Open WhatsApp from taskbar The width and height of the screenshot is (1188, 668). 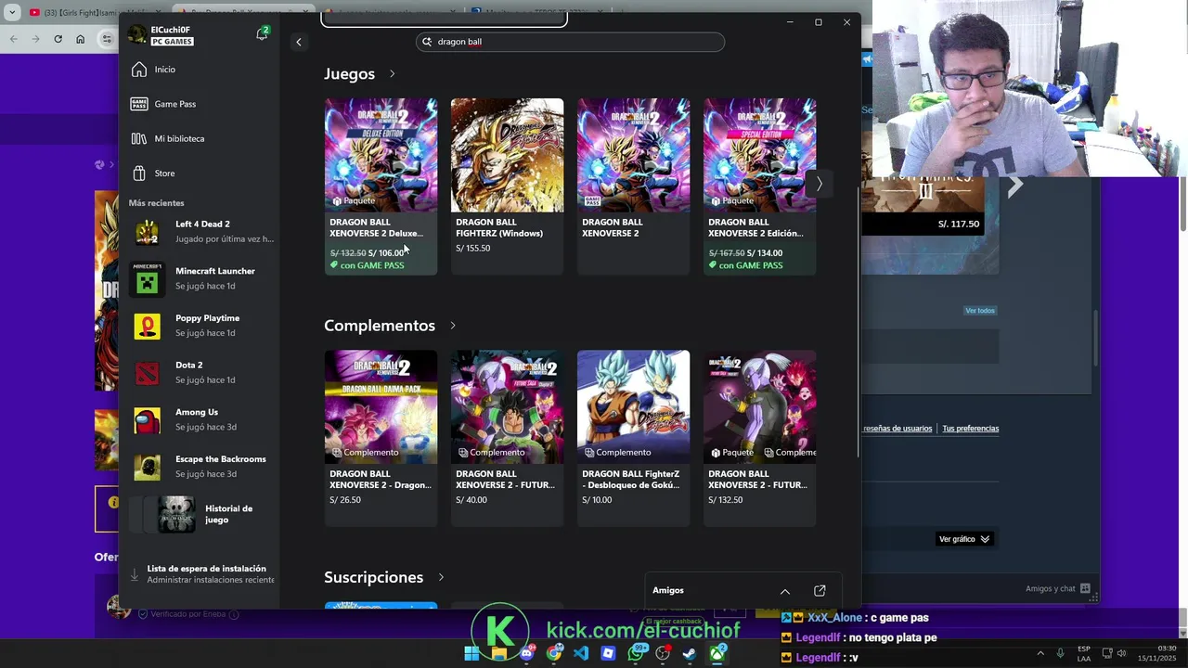[636, 653]
